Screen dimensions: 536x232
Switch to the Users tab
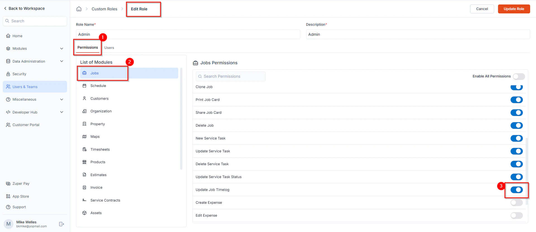[109, 48]
